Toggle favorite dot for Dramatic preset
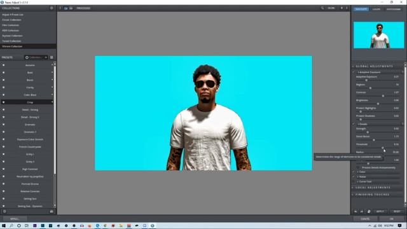Screen dimensions: 407x229 click(3, 125)
